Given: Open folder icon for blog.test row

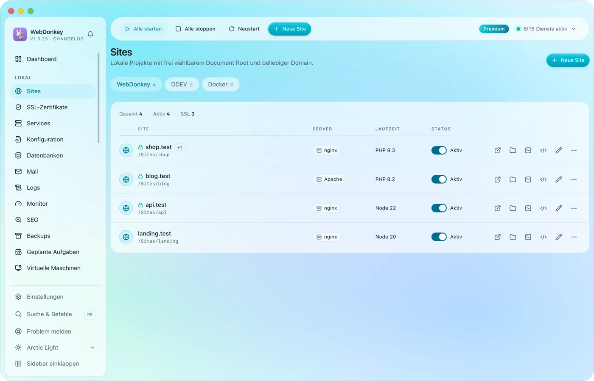Looking at the screenshot, I should click(x=513, y=179).
